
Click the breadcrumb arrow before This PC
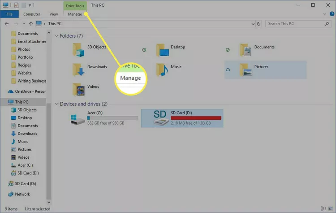[44, 24]
